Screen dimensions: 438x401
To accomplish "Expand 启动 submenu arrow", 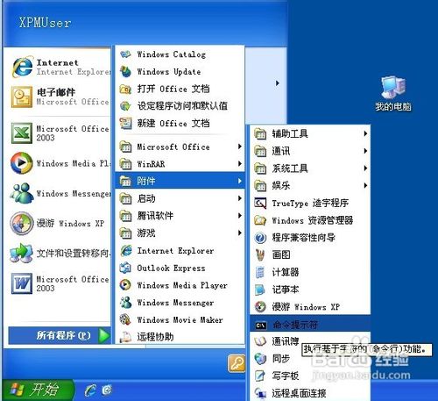I will tap(240, 198).
